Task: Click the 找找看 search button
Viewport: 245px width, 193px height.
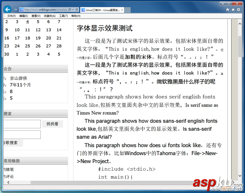Action: click(52, 124)
